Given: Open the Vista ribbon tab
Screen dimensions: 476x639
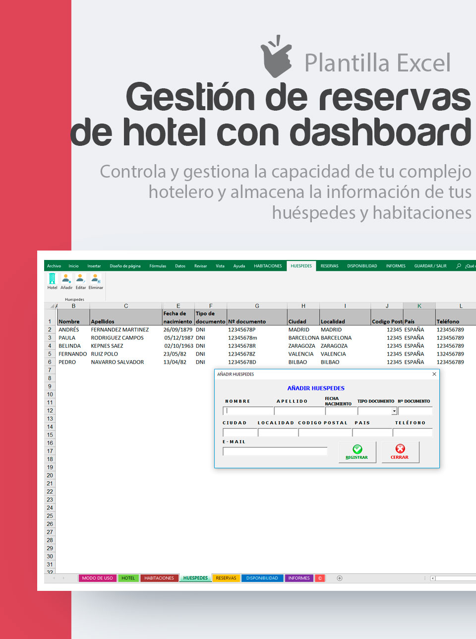Looking at the screenshot, I should click(x=220, y=266).
